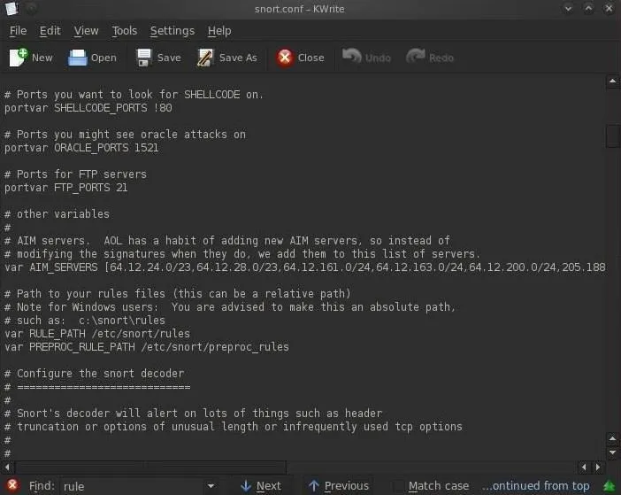Click the search options icon beside find bar
This screenshot has height=495, width=621.
[609, 486]
